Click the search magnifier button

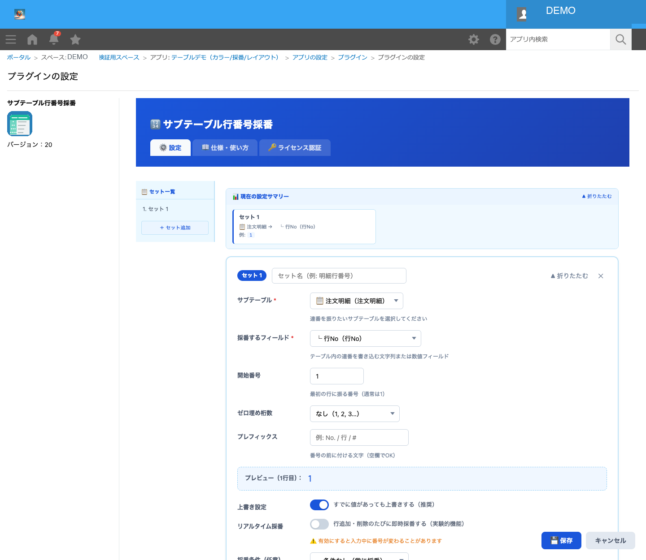[621, 39]
